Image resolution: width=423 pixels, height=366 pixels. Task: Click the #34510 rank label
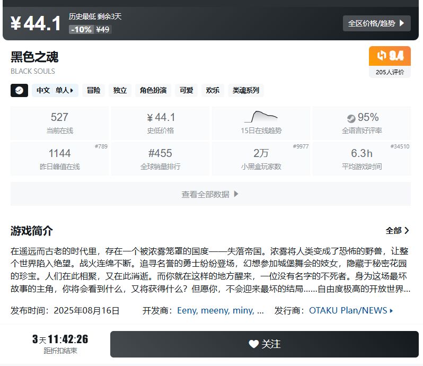tap(400, 146)
